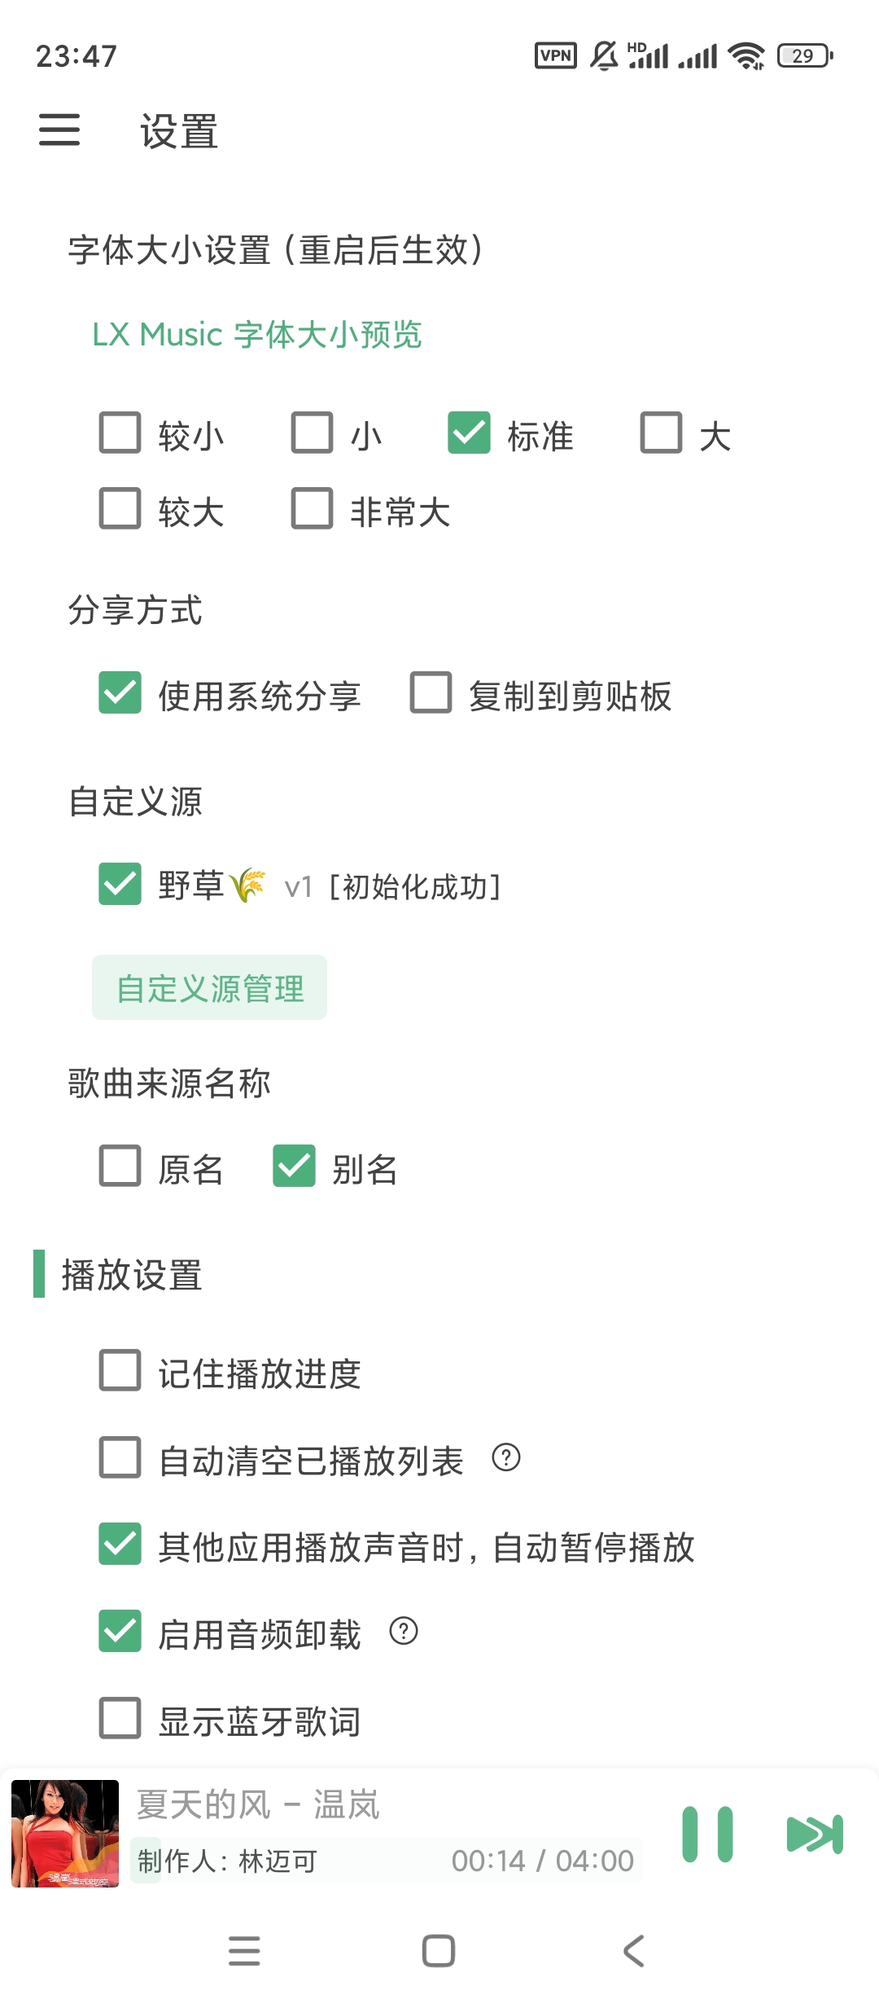
Task: Open the 夏天的风 album cover thumbnail
Action: [x=65, y=1834]
